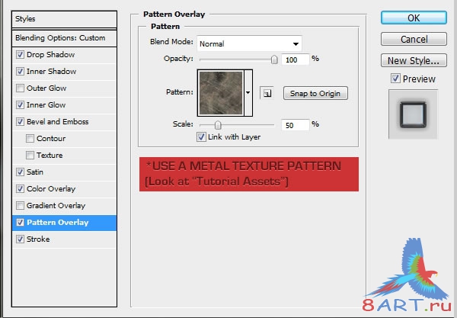Screen dimensions: 457x318
Task: Click the New Style... button
Action: [414, 60]
